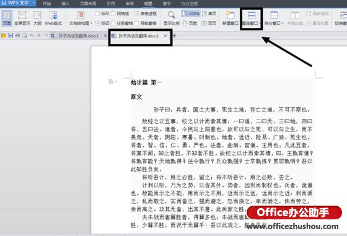
Task: Click the open folder icon in quick toolbar
Action: point(3,35)
